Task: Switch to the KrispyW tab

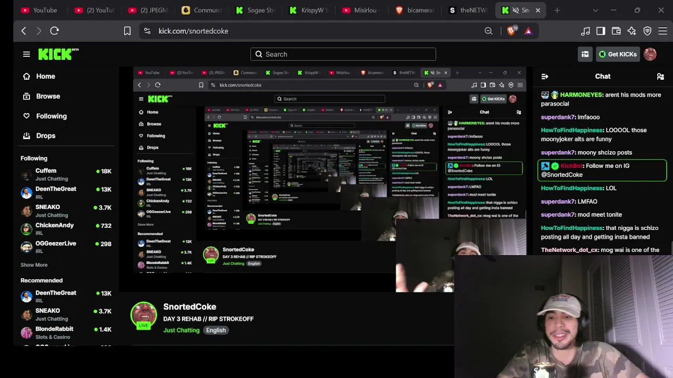Action: point(310,10)
